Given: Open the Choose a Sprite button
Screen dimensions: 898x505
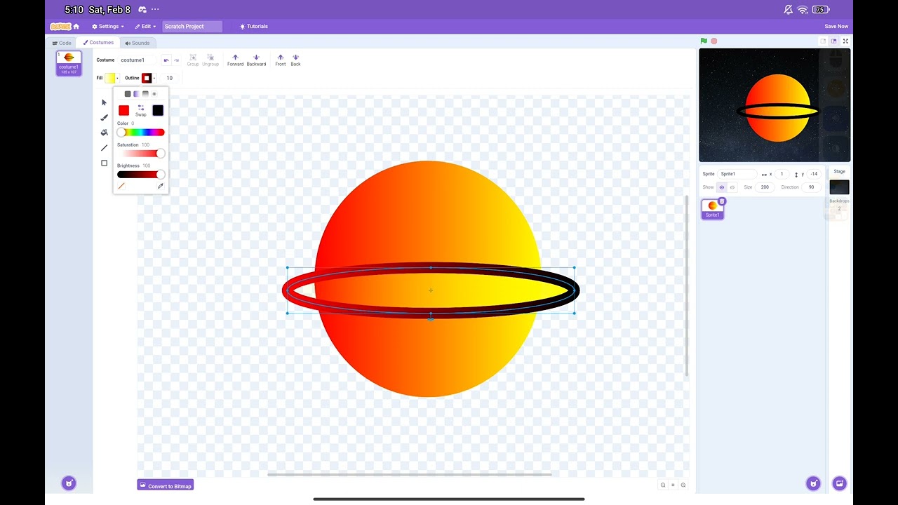Looking at the screenshot, I should click(x=813, y=483).
